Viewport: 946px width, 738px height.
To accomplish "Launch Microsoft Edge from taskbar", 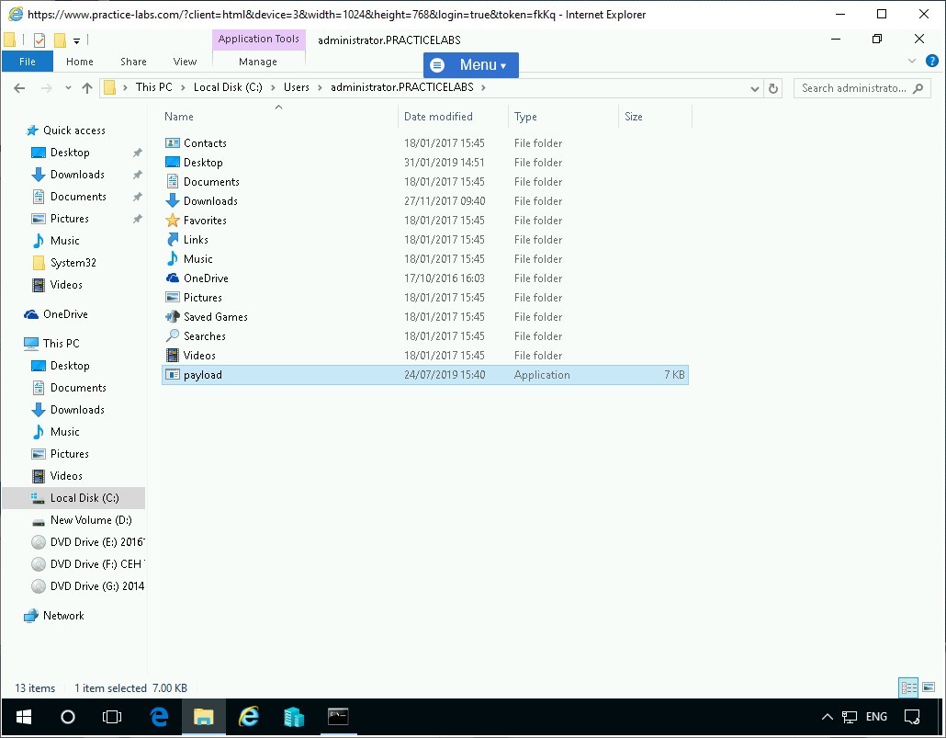I will 159,717.
